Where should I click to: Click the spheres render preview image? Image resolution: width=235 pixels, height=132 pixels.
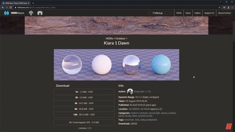tap(116, 65)
